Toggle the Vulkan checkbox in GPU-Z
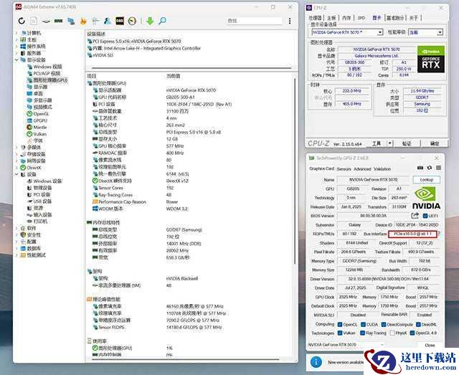The height and width of the screenshot is (375, 459). [340, 333]
